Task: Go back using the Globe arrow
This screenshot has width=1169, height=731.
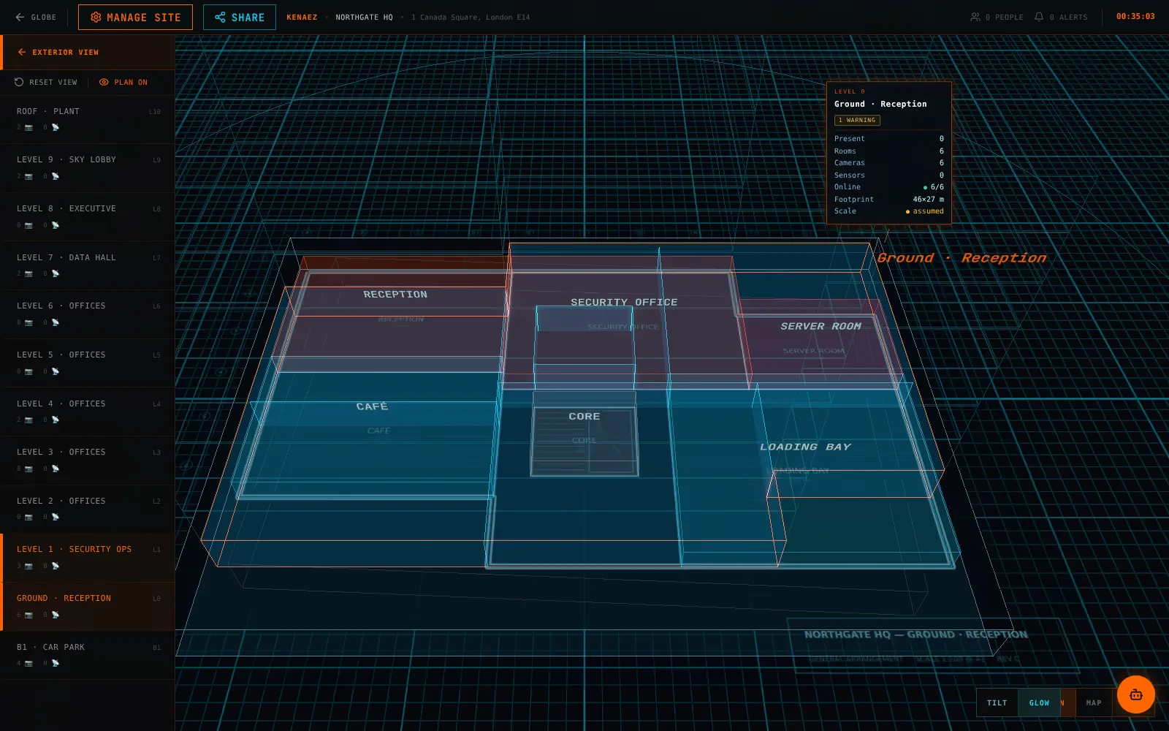Action: tap(20, 17)
